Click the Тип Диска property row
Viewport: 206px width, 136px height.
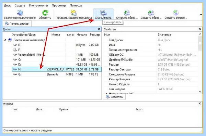[151, 40]
